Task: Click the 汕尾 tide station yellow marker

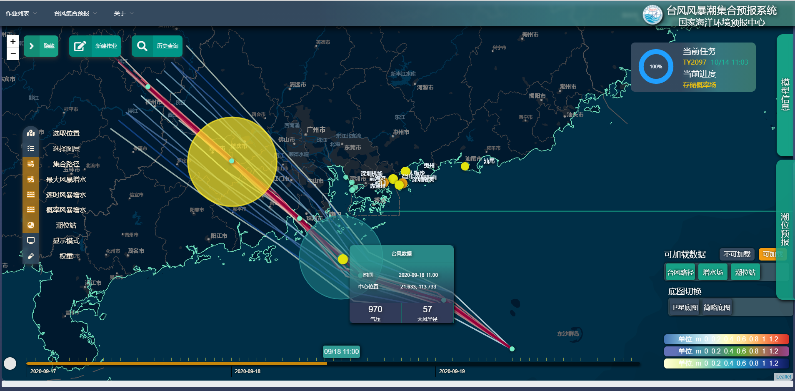Action: coord(465,166)
